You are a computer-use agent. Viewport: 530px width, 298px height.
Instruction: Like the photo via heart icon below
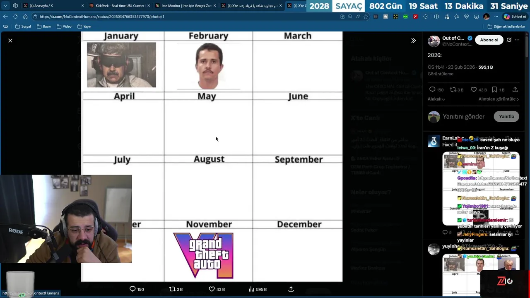point(212,289)
